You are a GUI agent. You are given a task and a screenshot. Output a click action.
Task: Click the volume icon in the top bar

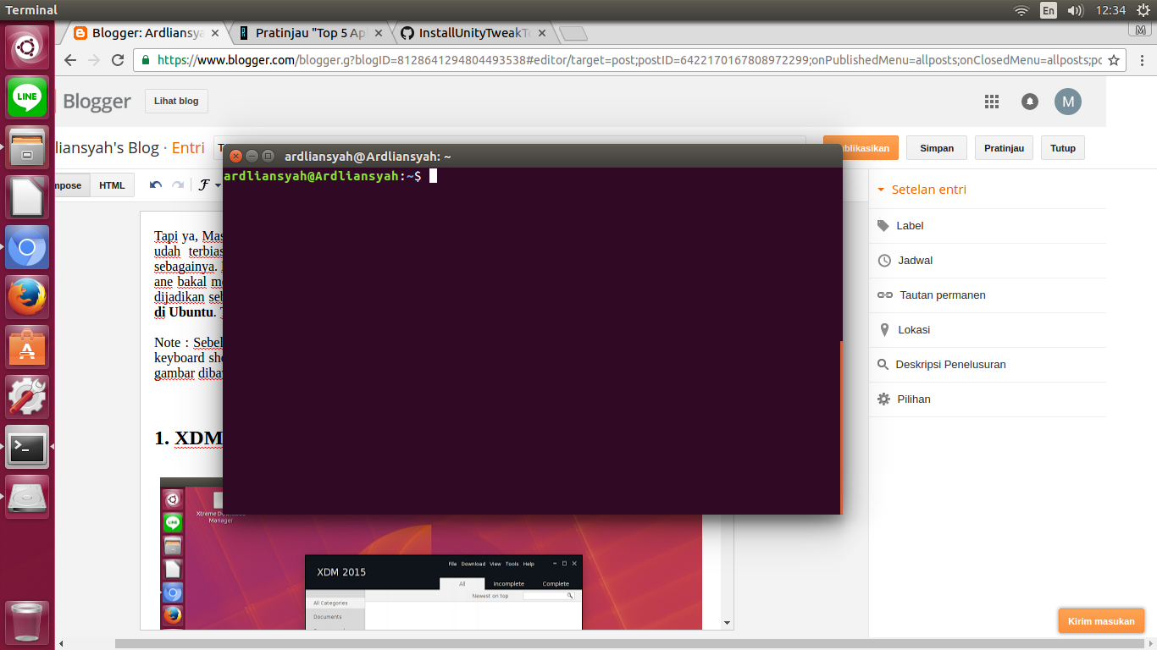click(1074, 10)
